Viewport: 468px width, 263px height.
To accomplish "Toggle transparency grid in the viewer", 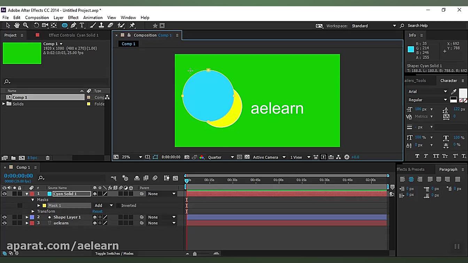I will (247, 157).
